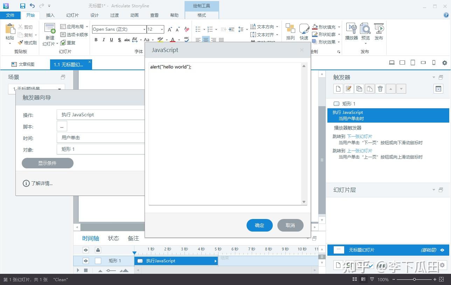Open the Open Sans font name dropdown

(144, 29)
